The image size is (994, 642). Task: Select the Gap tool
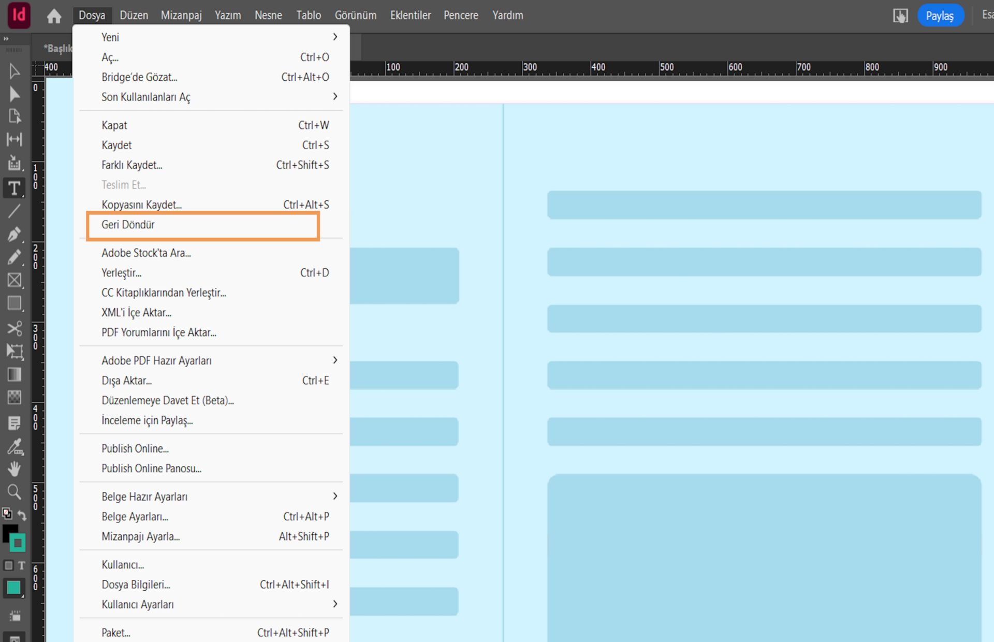14,139
